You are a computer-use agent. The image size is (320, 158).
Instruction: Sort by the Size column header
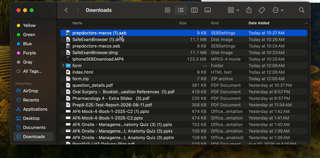pos(183,23)
